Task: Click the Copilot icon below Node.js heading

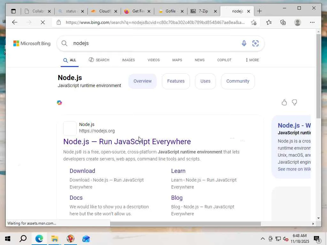Action: pos(59,103)
